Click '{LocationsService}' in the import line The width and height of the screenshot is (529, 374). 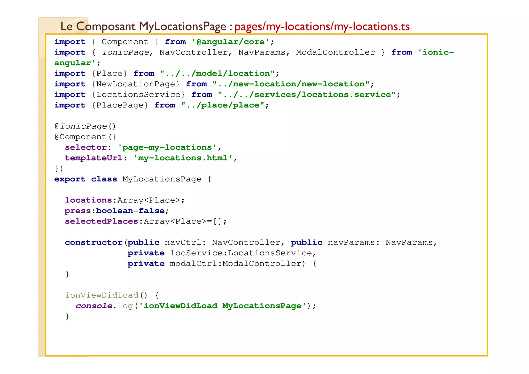click(138, 95)
